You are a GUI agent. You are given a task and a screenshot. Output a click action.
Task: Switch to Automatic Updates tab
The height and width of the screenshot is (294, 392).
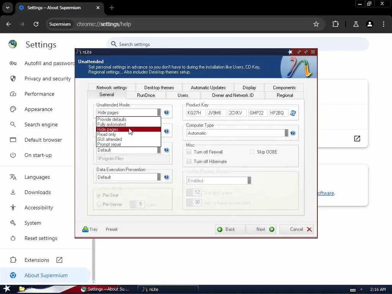coord(208,88)
